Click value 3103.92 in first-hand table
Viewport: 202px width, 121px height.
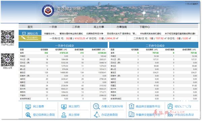pos(103,85)
